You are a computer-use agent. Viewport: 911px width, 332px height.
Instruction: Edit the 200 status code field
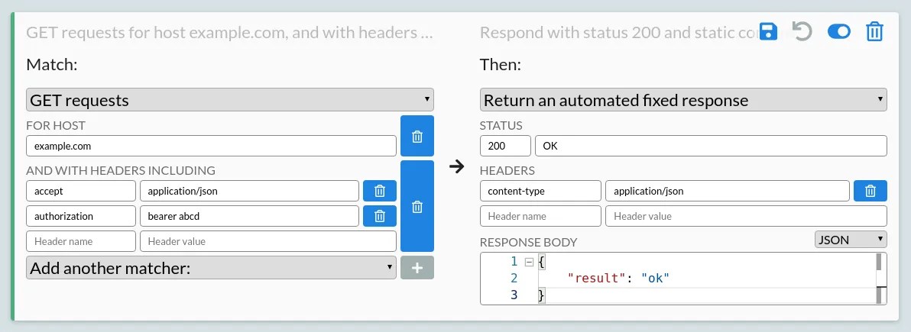(x=505, y=146)
